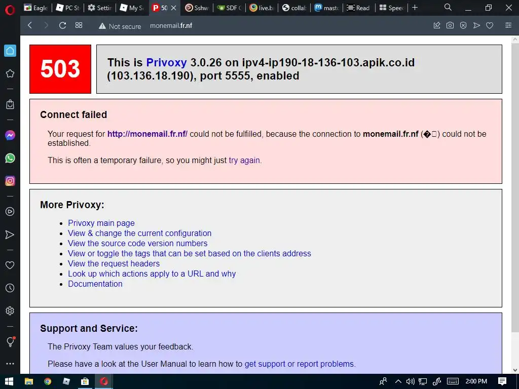This screenshot has width=519, height=389.
Task: Switch to the Speed Dial tab
Action: click(391, 8)
